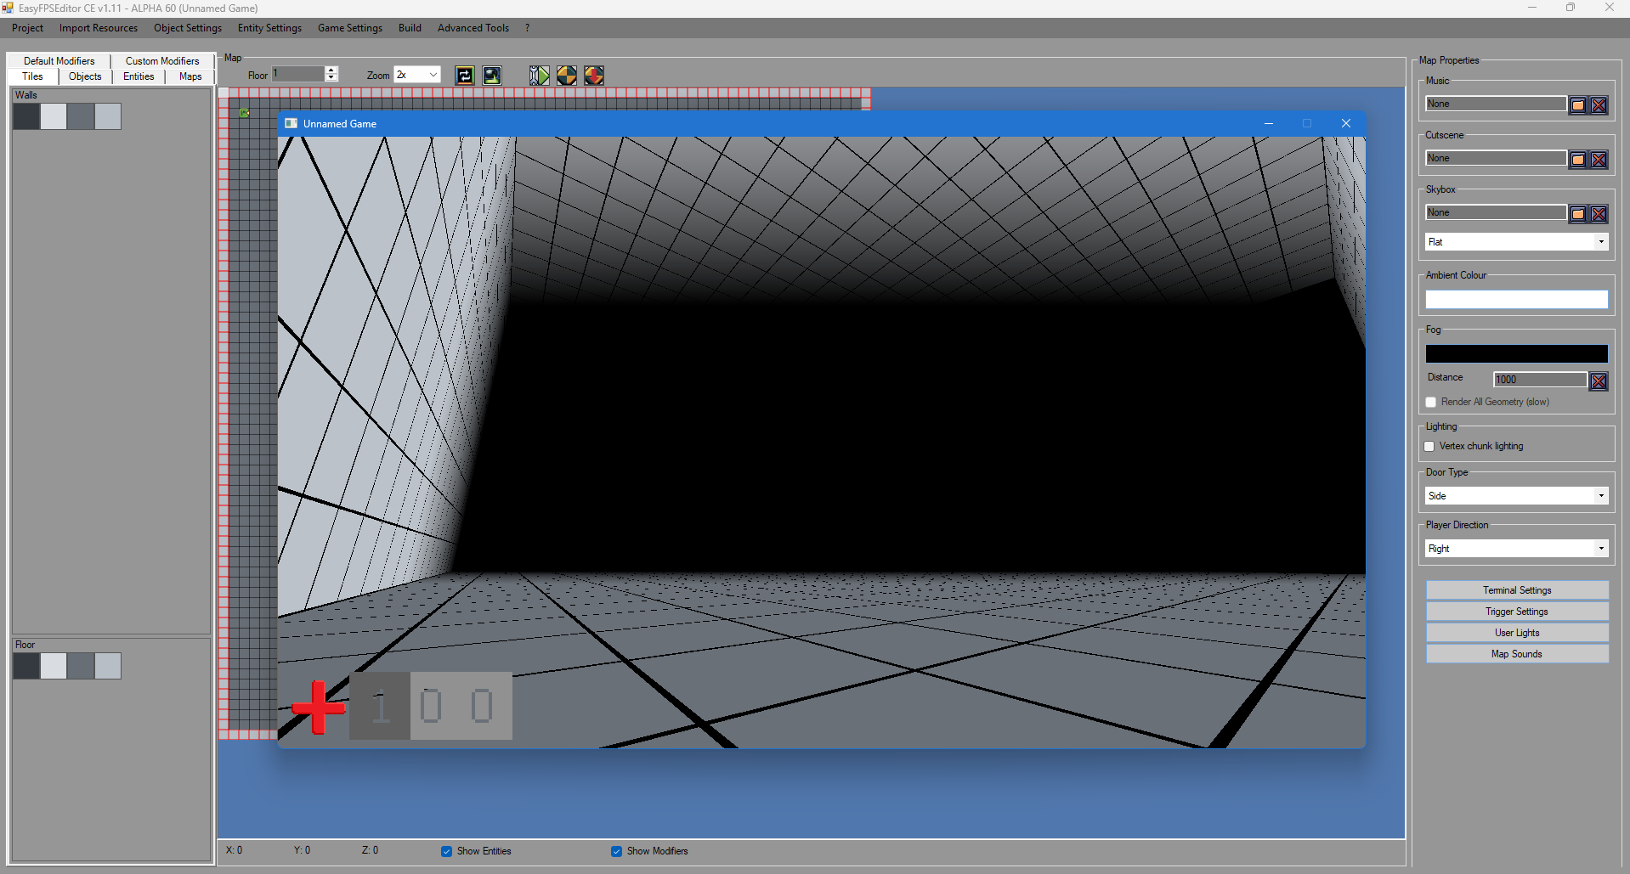This screenshot has height=874, width=1630.
Task: Open the Door Type Side dropdown
Action: tap(1517, 496)
